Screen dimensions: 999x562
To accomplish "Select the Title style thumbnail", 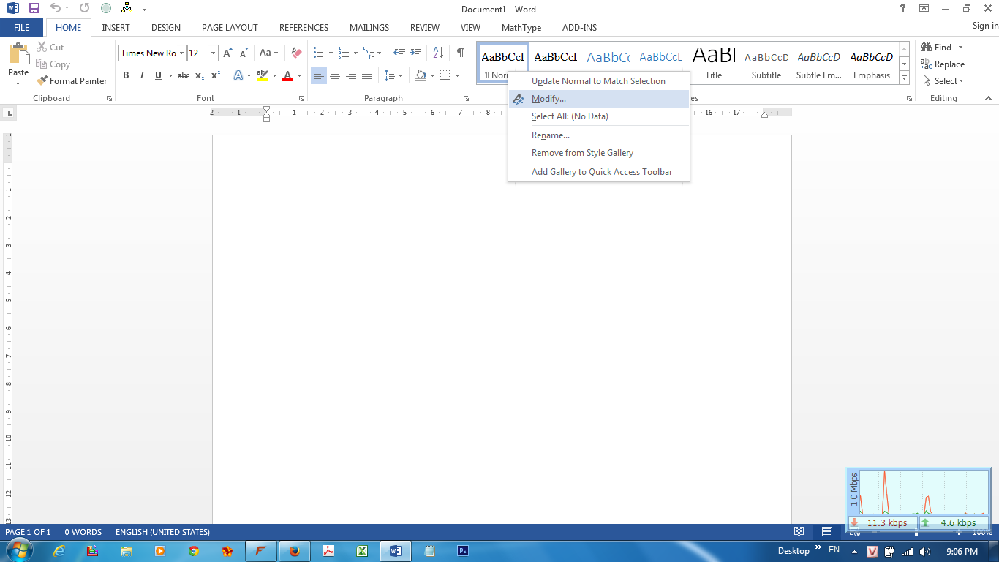I will tap(714, 63).
